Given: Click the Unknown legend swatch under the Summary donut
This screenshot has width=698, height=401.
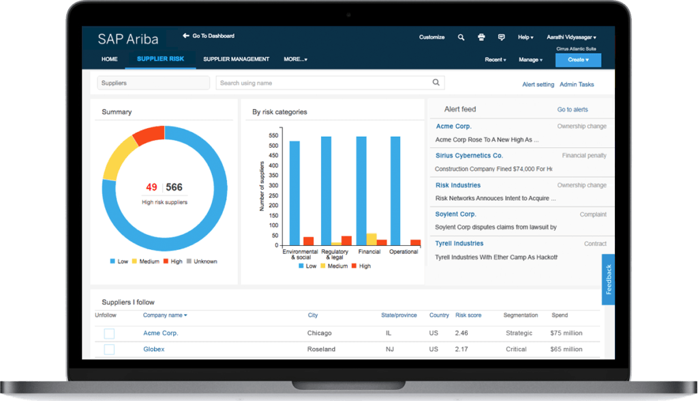Looking at the screenshot, I should tap(189, 261).
